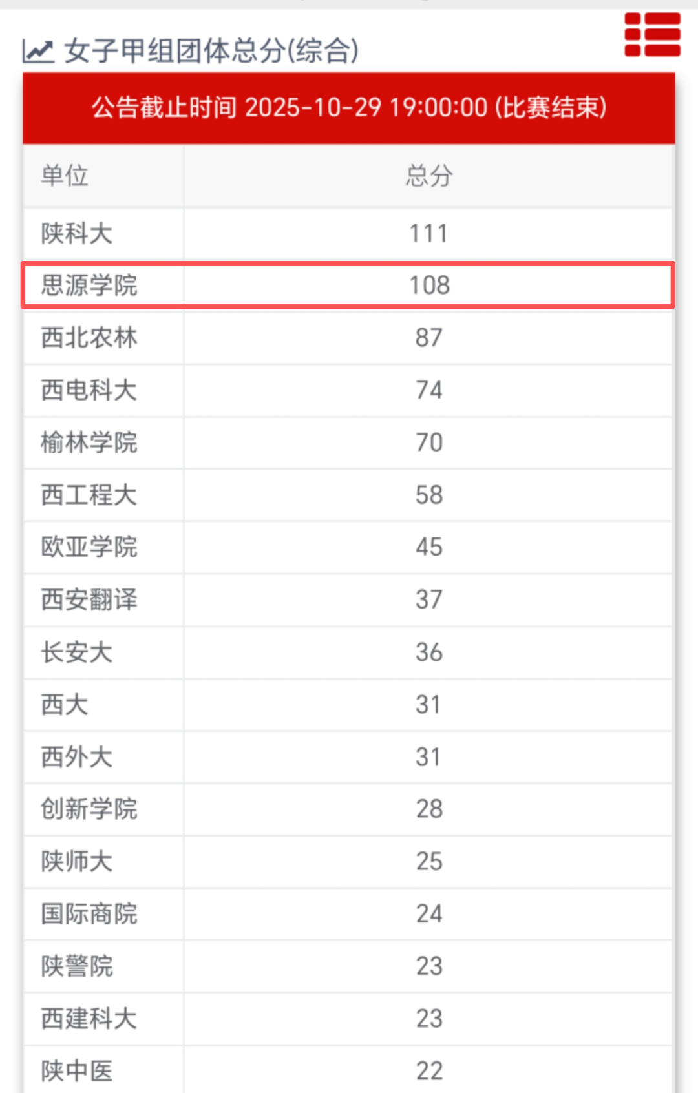Select the highlighted 思源学院 row
Viewport: 698px width, 1093px height.
[349, 284]
